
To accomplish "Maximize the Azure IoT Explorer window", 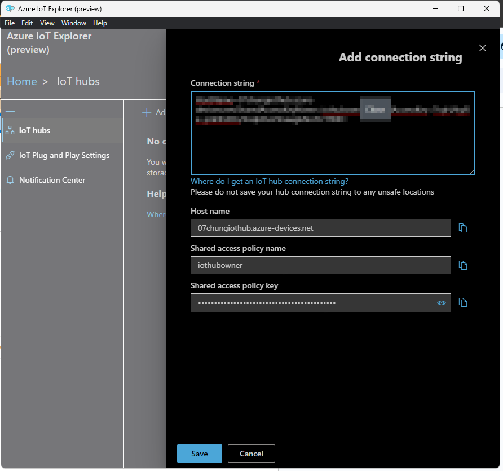I will [x=461, y=8].
